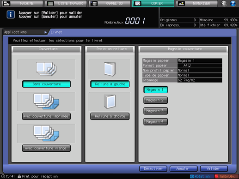Click the left binding booklet icon

coord(110,69)
